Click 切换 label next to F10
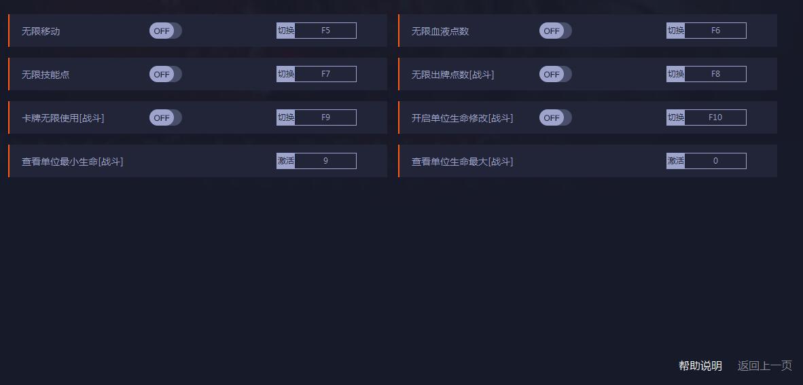803x385 pixels. tap(676, 117)
